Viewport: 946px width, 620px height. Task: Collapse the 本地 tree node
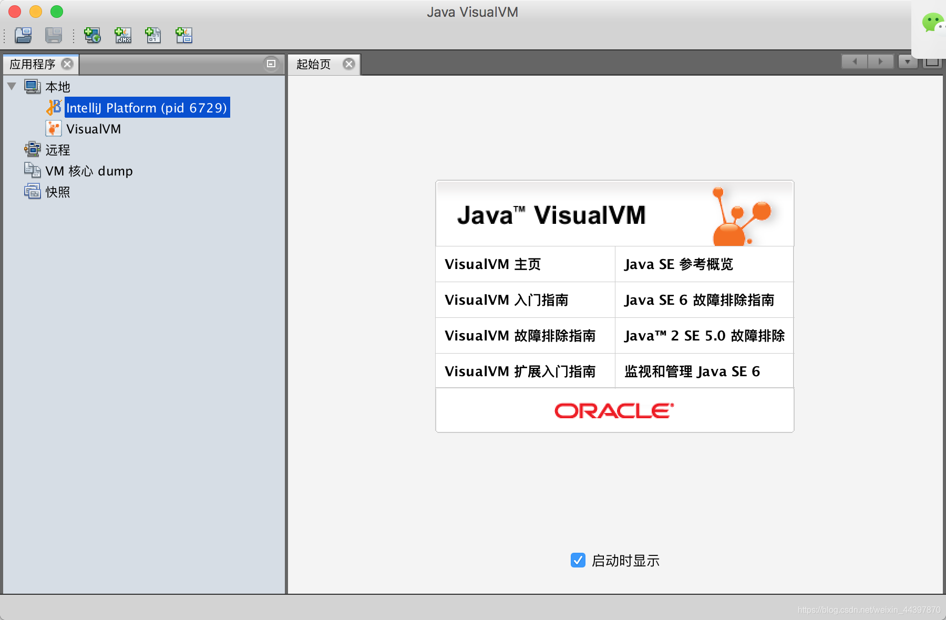pyautogui.click(x=12, y=86)
